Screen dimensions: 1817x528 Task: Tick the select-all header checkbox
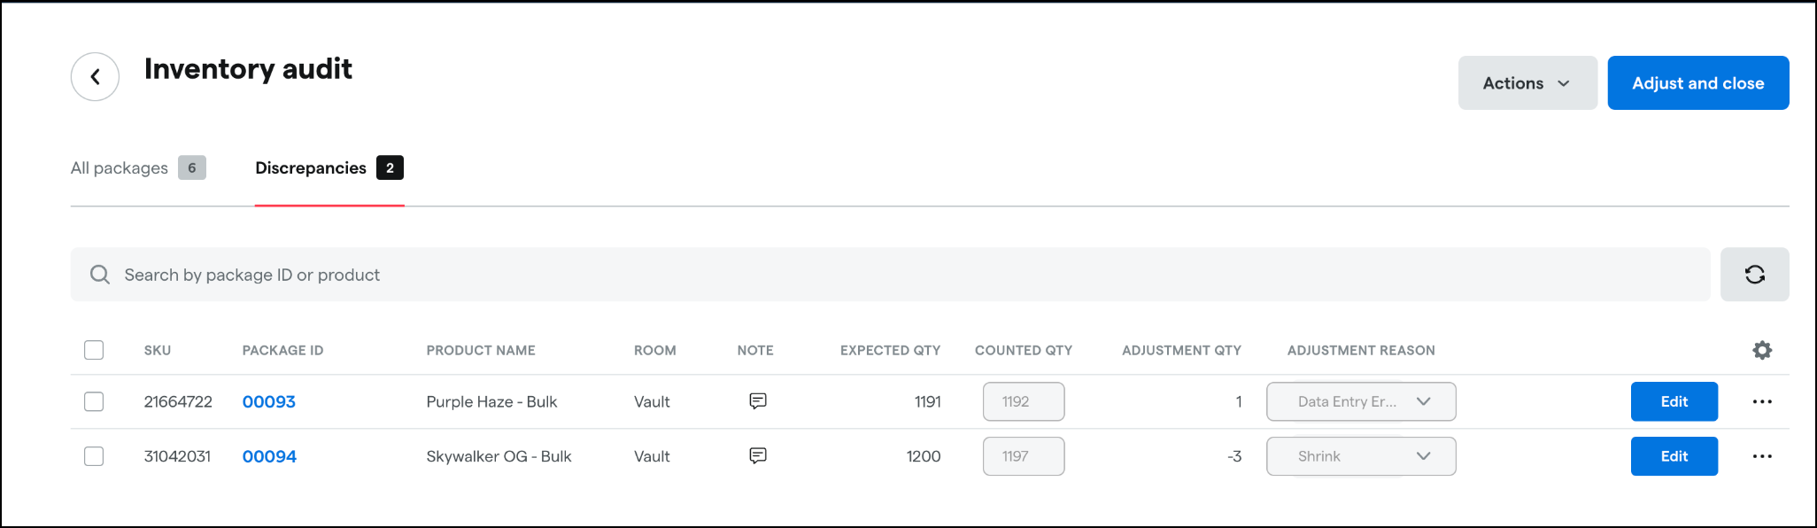[x=94, y=350]
